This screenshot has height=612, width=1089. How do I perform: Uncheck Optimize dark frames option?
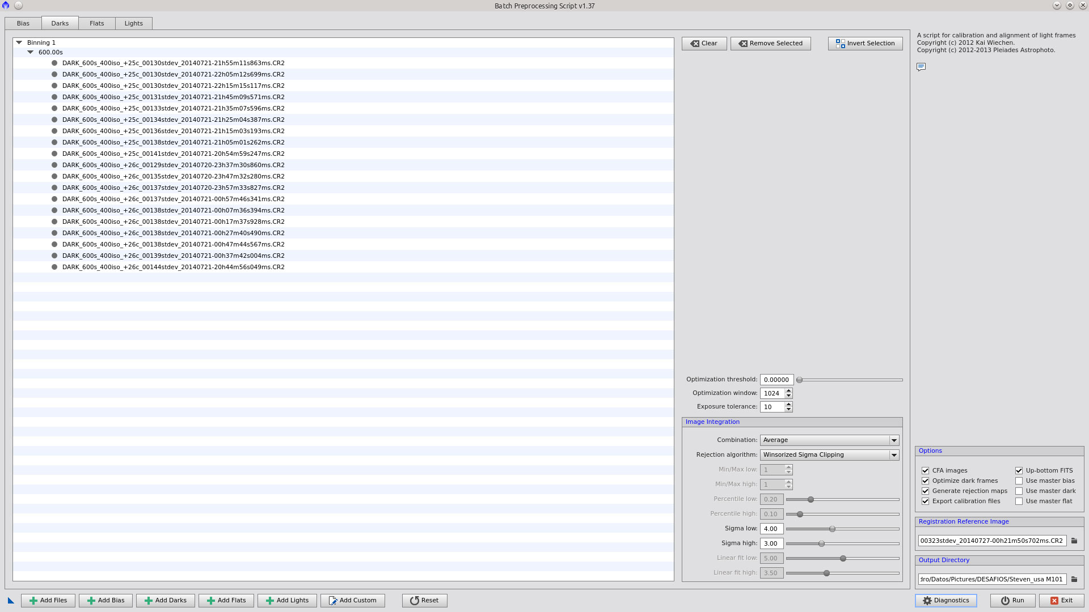(926, 481)
